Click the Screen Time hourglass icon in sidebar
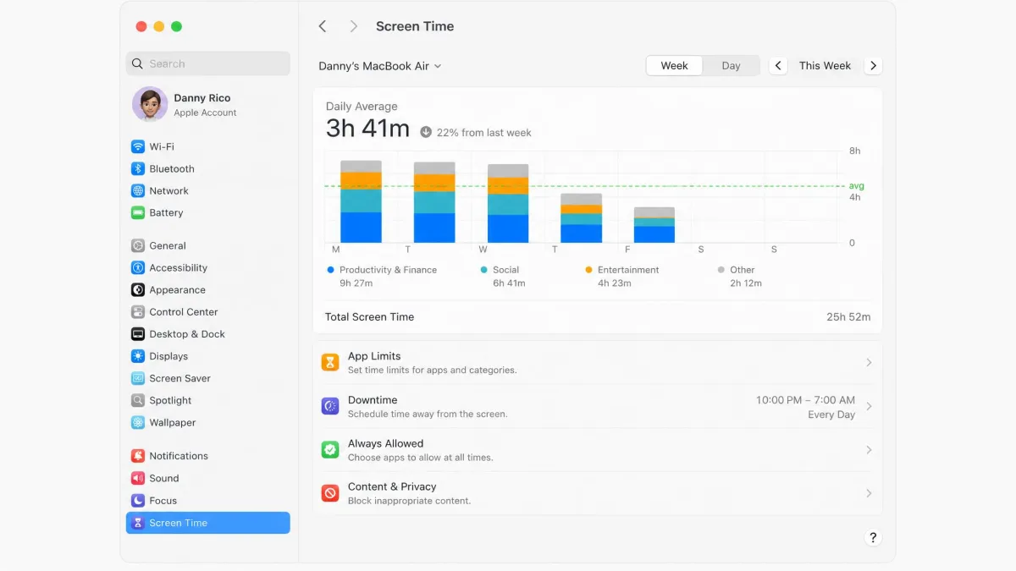The height and width of the screenshot is (571, 1016). click(138, 523)
